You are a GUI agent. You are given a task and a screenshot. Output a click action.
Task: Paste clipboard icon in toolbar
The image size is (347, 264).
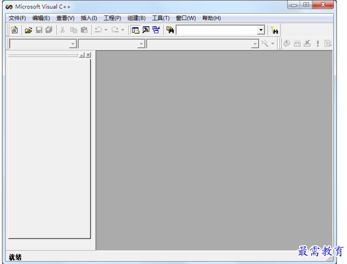pyautogui.click(x=84, y=30)
